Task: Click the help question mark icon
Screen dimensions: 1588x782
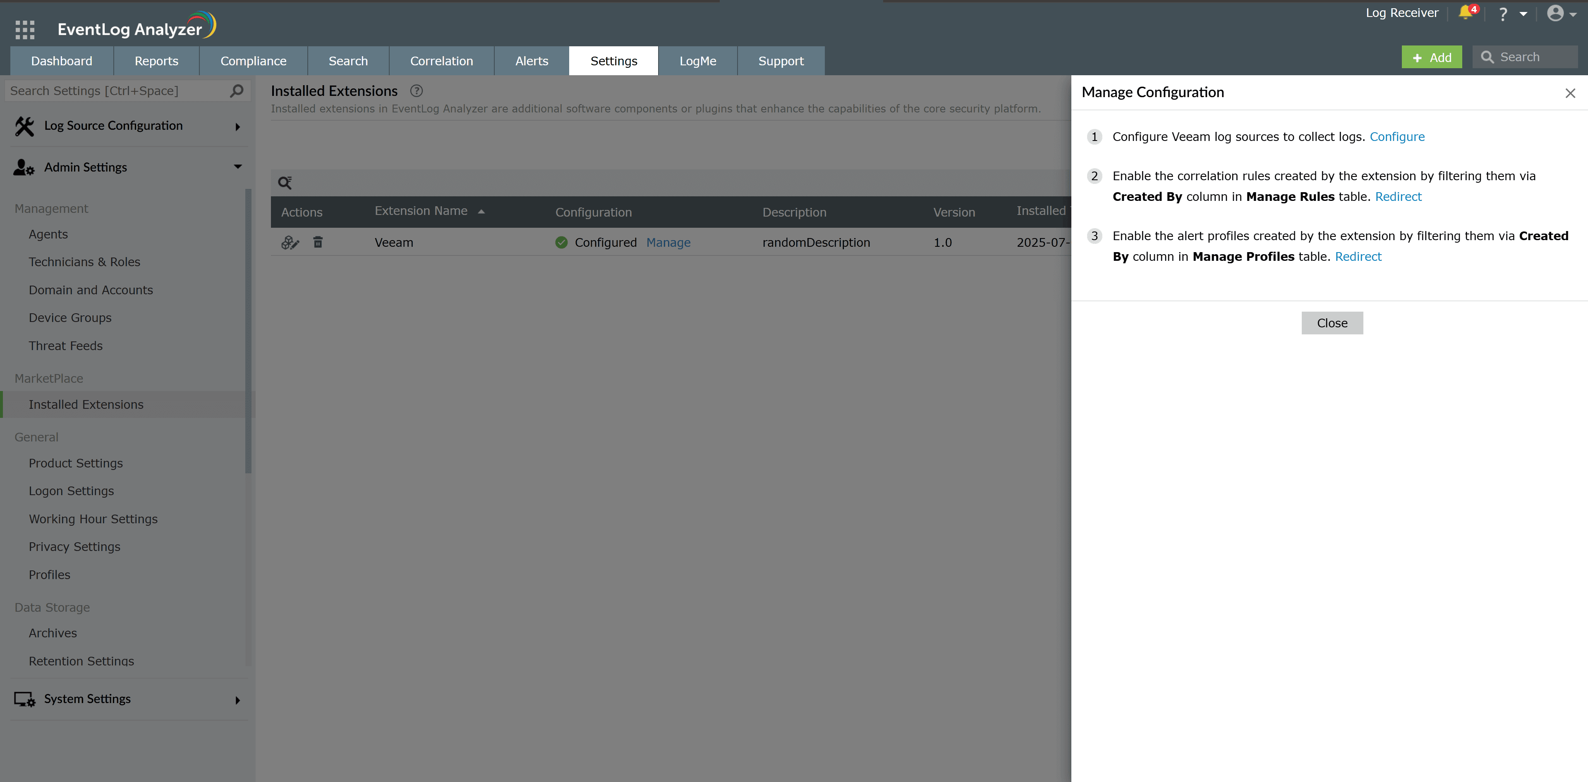Action: (x=1503, y=14)
